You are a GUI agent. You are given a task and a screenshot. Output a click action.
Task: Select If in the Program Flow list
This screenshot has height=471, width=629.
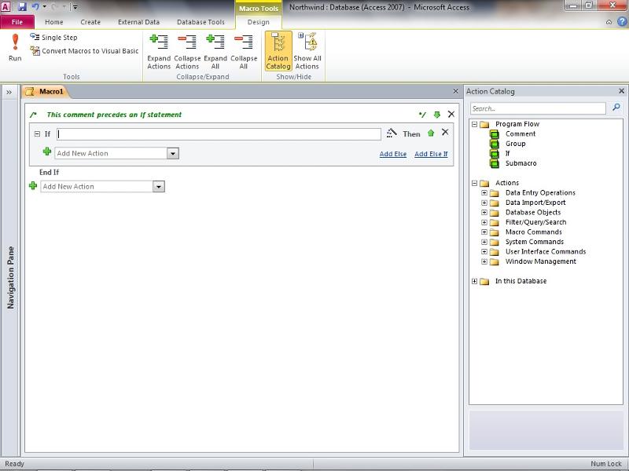507,153
